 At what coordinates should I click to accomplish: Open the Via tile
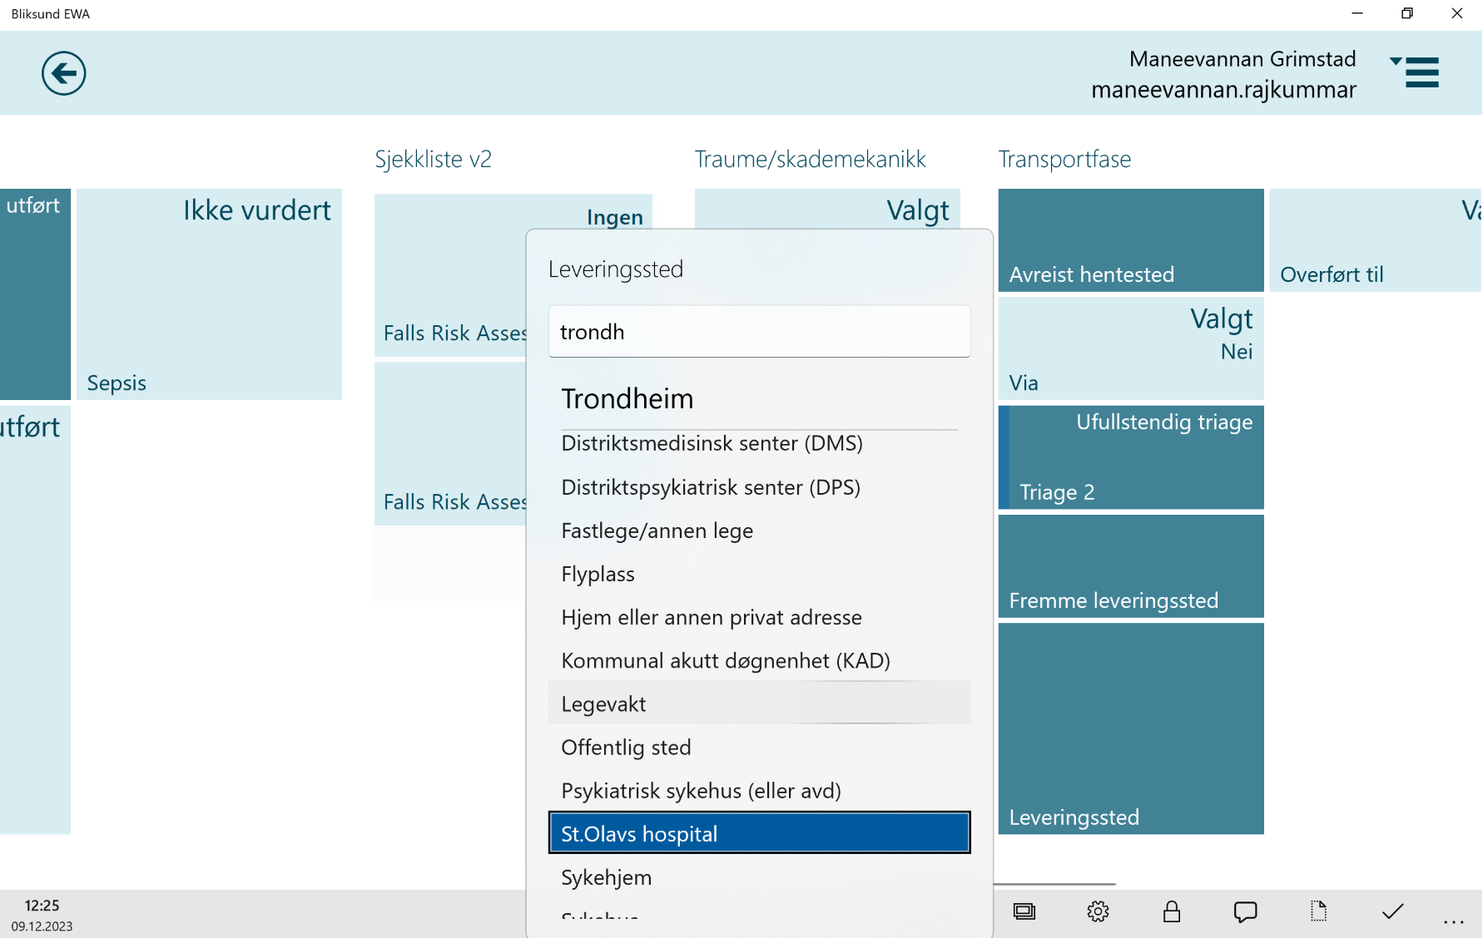coord(1131,348)
